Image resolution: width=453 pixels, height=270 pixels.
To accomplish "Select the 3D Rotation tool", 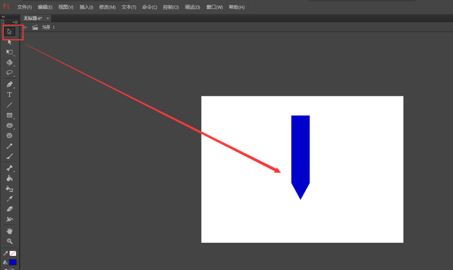I will pos(9,62).
